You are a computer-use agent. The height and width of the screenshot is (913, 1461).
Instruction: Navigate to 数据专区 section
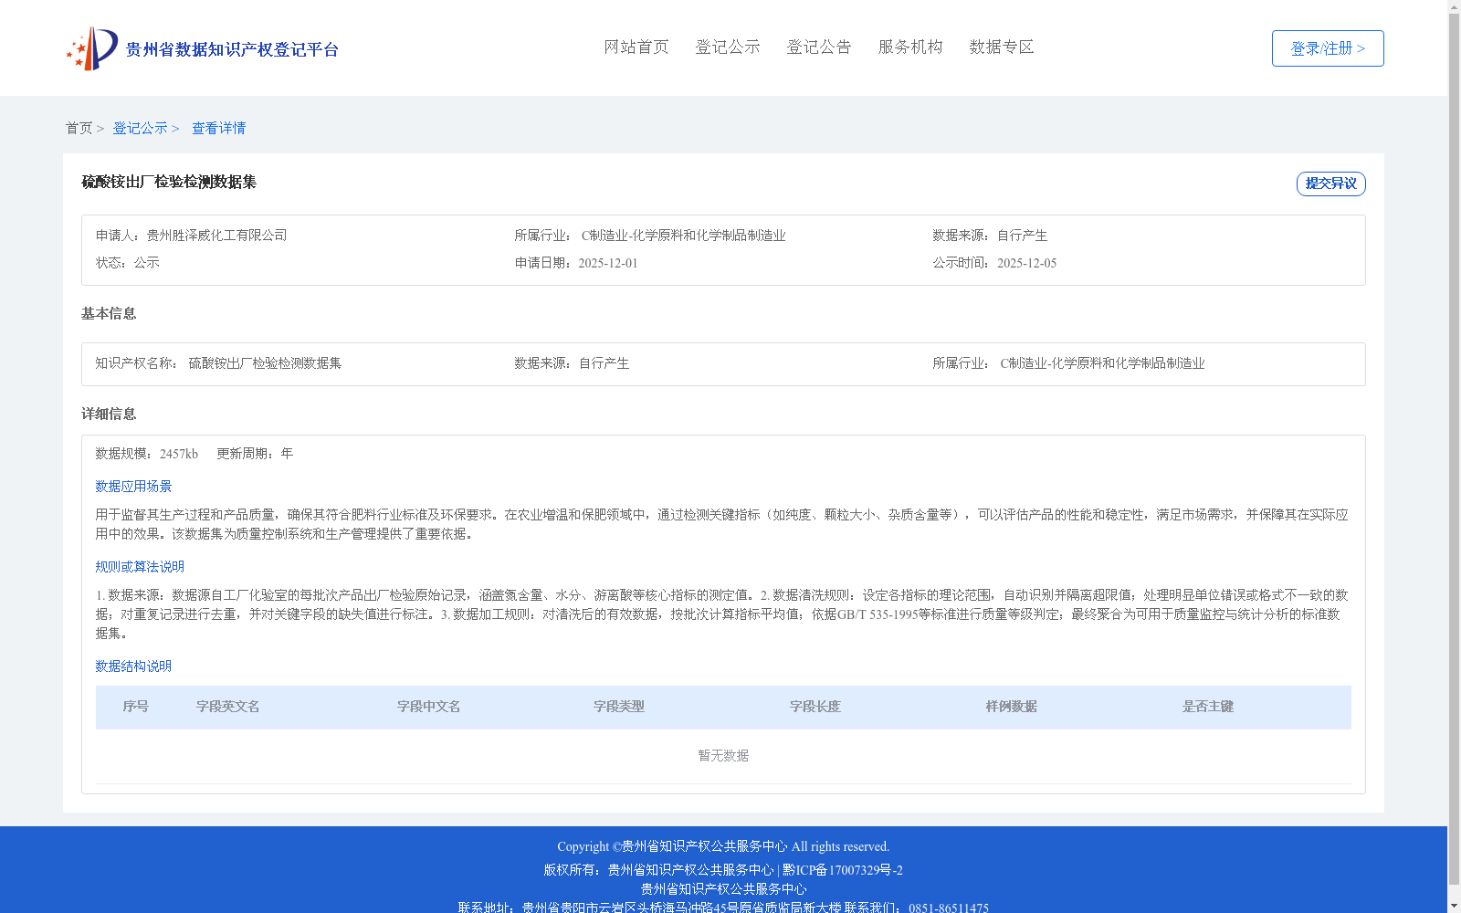click(1000, 47)
